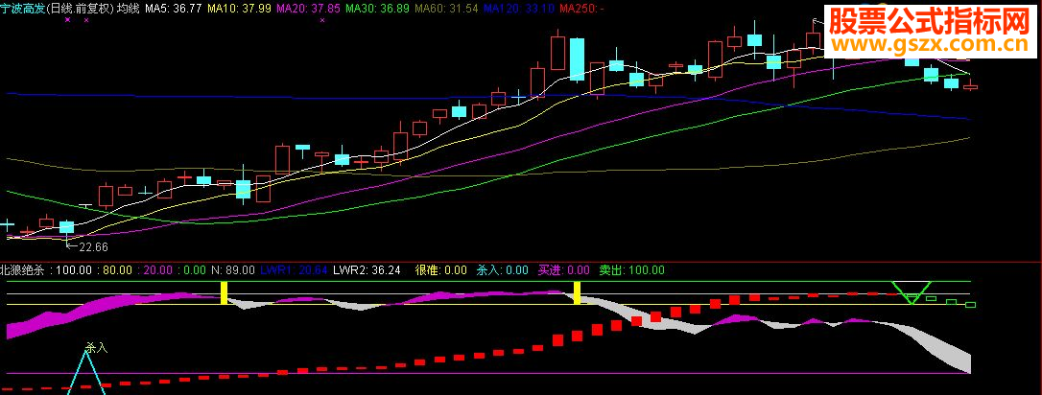Click the MA60: 31.54 value
Image resolution: width=1042 pixels, height=395 pixels.
pyautogui.click(x=446, y=9)
